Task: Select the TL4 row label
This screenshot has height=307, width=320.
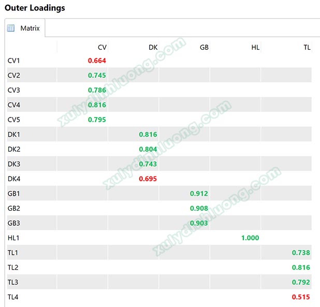Action: pos(13,297)
